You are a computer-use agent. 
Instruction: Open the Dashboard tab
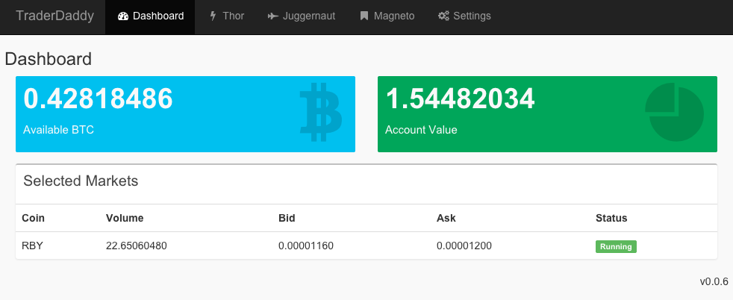(150, 17)
